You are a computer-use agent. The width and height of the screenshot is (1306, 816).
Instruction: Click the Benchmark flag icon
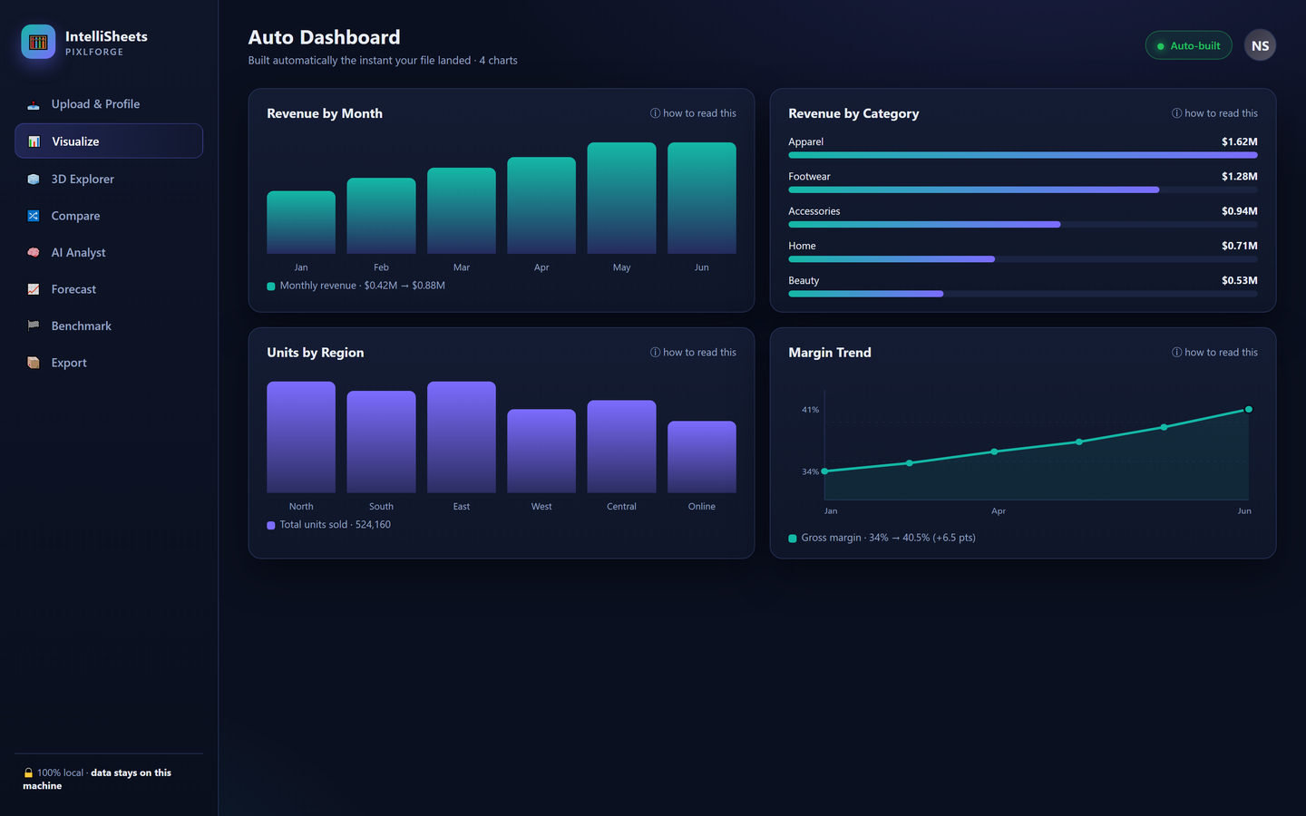(x=34, y=325)
